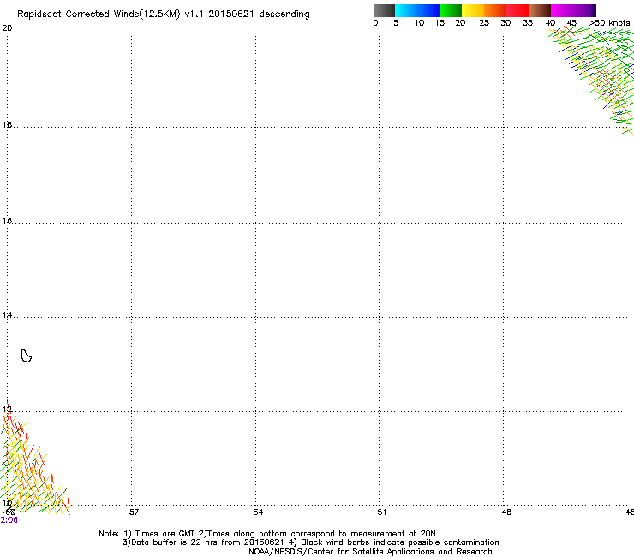The image size is (634, 557).
Task: Click the cyan-blue 5-15 knots color segment
Action: (x=417, y=10)
